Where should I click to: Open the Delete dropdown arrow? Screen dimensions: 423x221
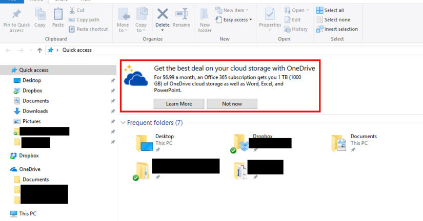point(163,30)
